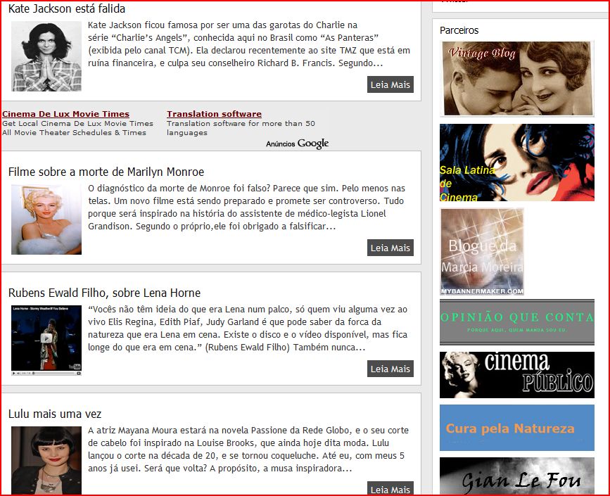Open the Cinema De Lux Movie Times ad
The height and width of the screenshot is (496, 610).
(x=65, y=114)
